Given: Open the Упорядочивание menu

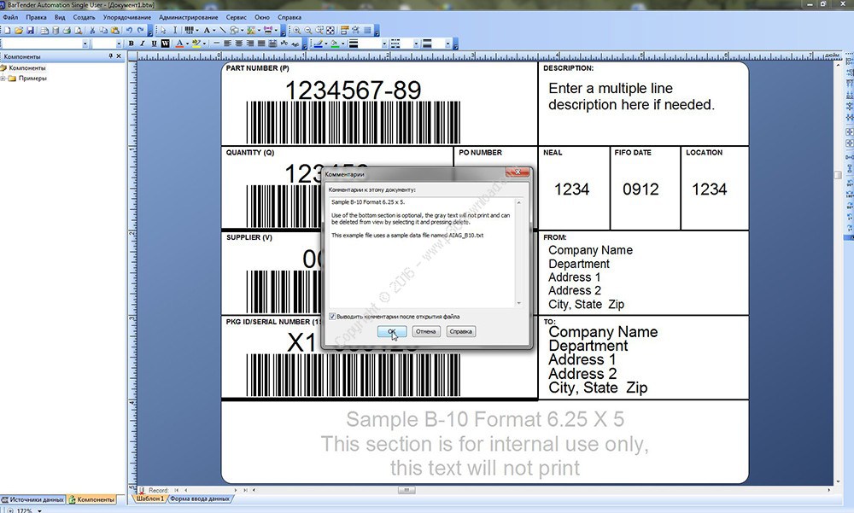Looking at the screenshot, I should 127,17.
